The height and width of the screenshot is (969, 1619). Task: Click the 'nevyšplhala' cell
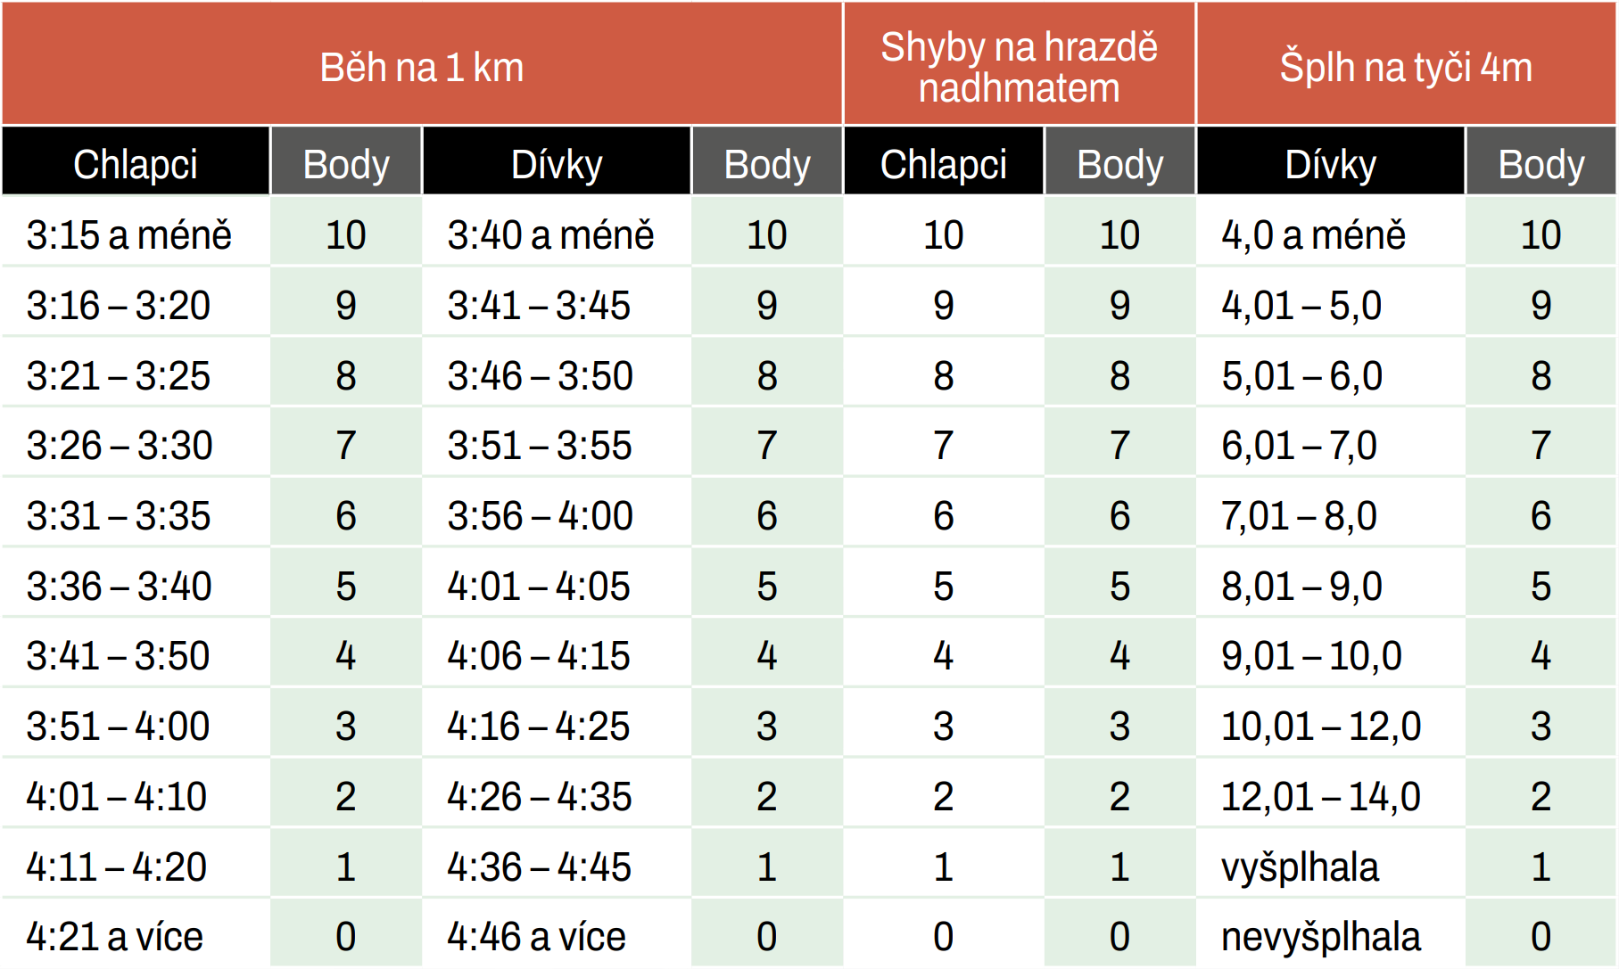tap(1331, 933)
